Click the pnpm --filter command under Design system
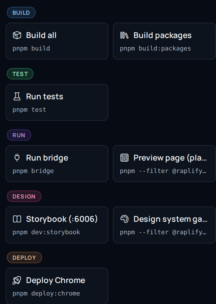The width and height of the screenshot is (216, 304). [163, 232]
